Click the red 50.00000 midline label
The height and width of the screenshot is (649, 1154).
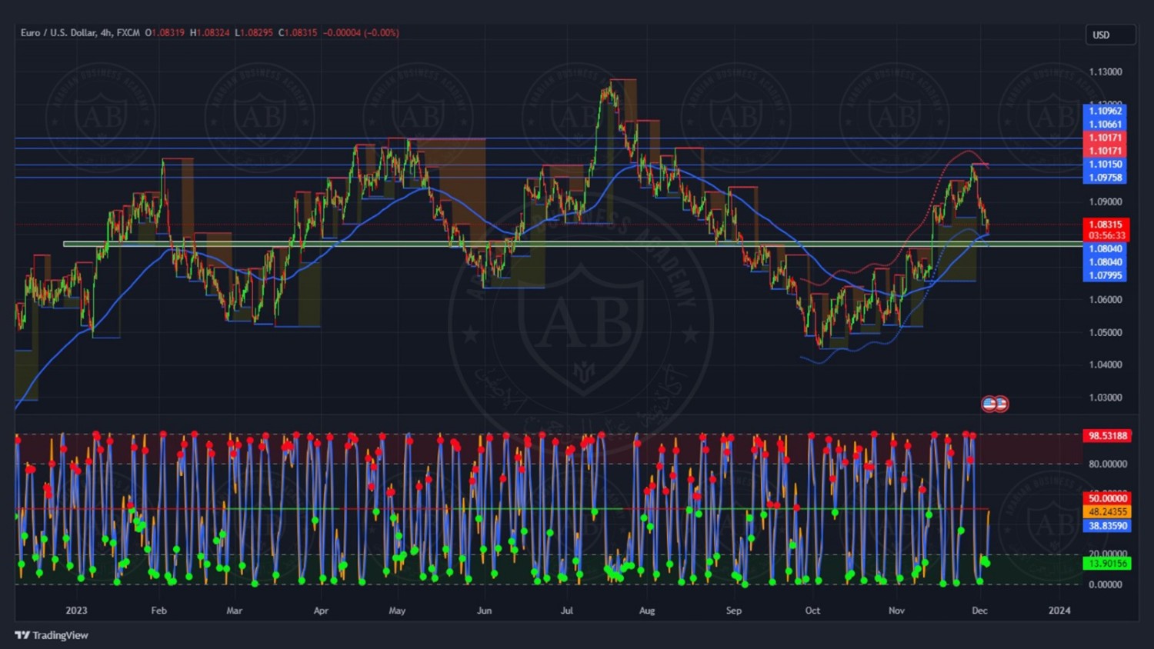click(1107, 499)
